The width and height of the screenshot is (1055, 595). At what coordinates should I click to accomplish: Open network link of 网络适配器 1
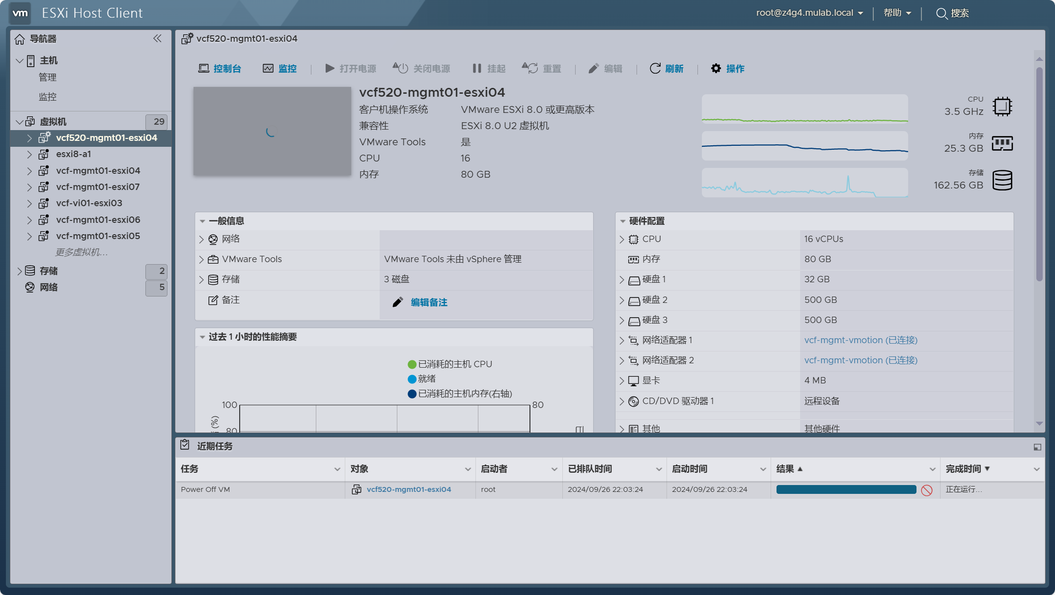pos(861,340)
